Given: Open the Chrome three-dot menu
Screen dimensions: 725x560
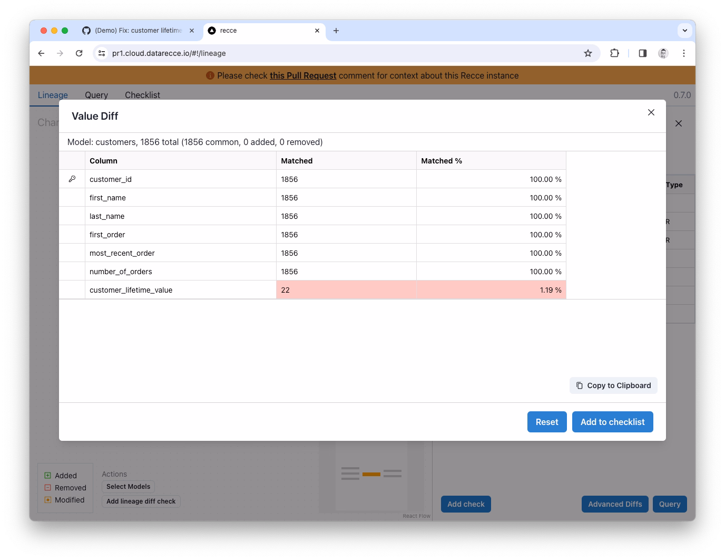Looking at the screenshot, I should [684, 53].
